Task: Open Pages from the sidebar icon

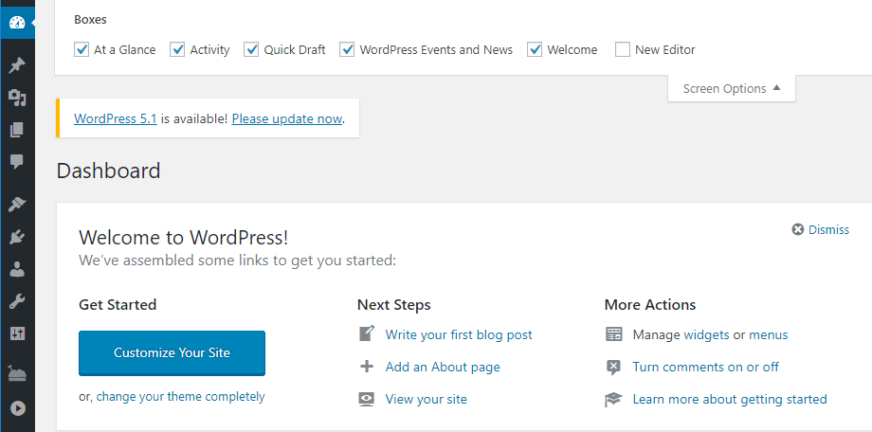Action: click(x=17, y=130)
